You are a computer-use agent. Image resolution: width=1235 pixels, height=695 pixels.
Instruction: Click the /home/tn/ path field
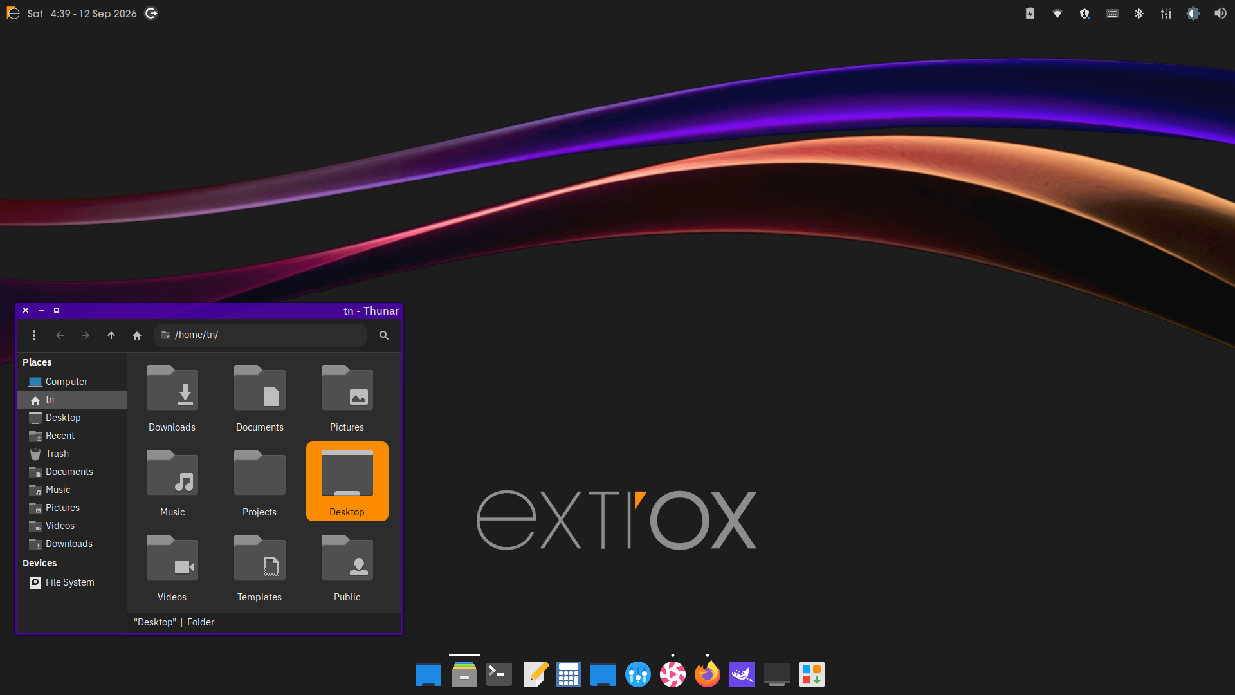point(261,335)
